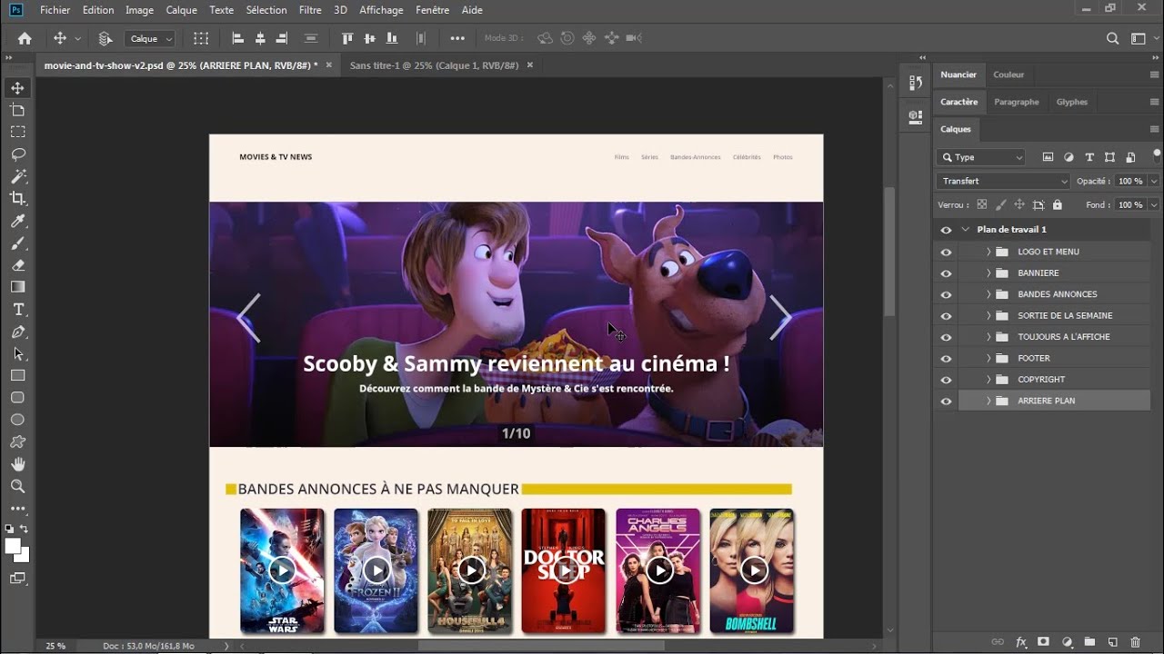
Task: Switch to Sans titre-1 document tab
Action: 434,65
